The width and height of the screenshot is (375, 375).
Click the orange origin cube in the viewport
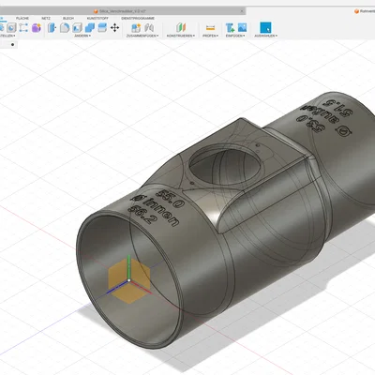[129, 280]
